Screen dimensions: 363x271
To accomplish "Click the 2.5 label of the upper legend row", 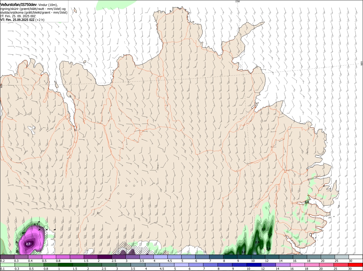I will click(x=113, y=261).
